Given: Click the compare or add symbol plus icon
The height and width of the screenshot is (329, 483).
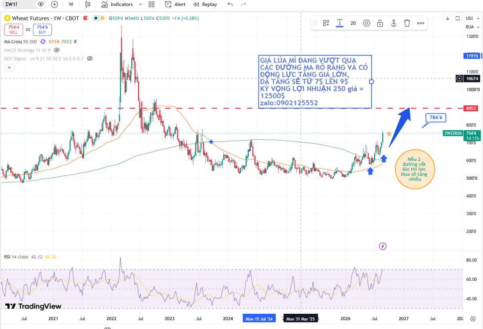Looking at the screenshot, I should point(54,4).
